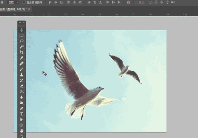198x138 pixels.
Task: Choose 3D mode pan (drag) icon
Action: point(162,2)
